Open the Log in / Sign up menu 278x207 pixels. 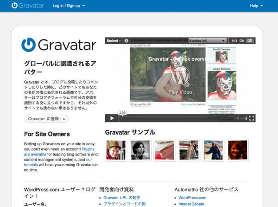pos(69,6)
